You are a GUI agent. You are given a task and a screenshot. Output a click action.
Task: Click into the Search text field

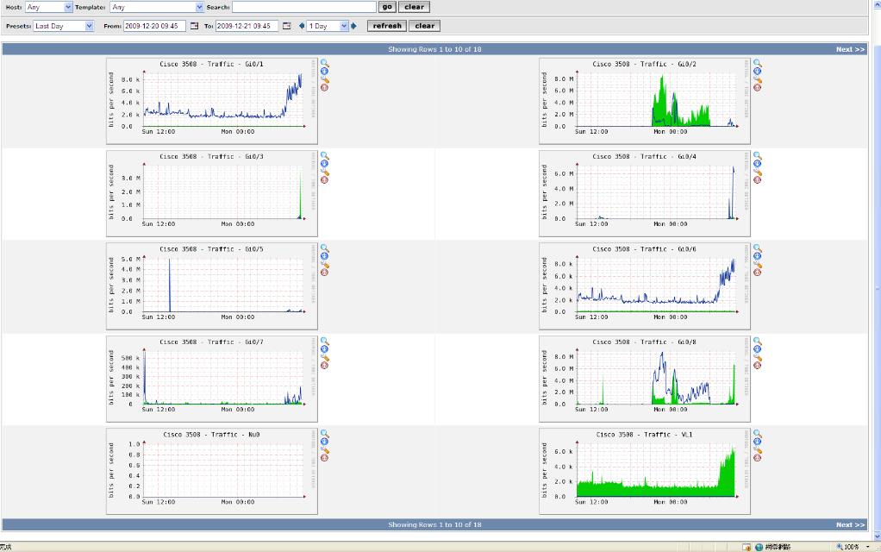click(x=303, y=7)
